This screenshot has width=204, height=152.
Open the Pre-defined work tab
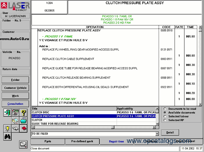click(x=82, y=141)
